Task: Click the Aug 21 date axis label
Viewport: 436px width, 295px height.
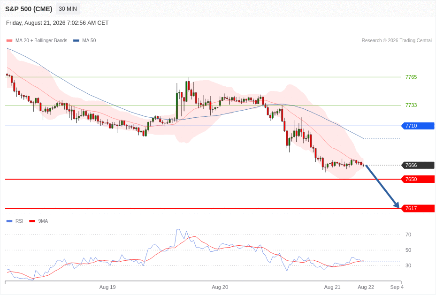Action: (332, 287)
